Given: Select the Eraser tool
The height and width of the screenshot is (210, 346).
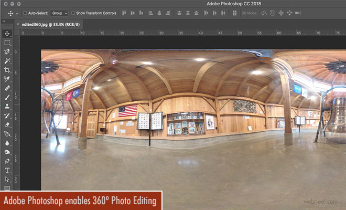Looking at the screenshot, I should [x=7, y=124].
